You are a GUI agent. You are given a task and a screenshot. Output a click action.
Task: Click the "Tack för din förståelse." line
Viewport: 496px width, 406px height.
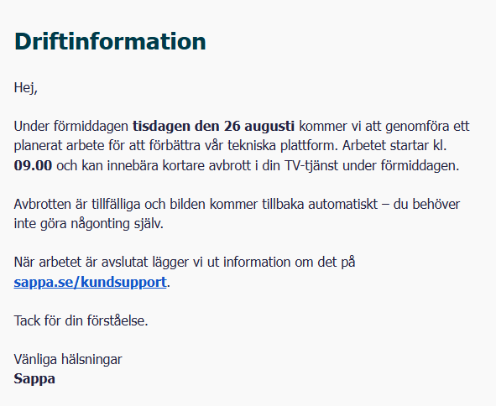pos(81,320)
